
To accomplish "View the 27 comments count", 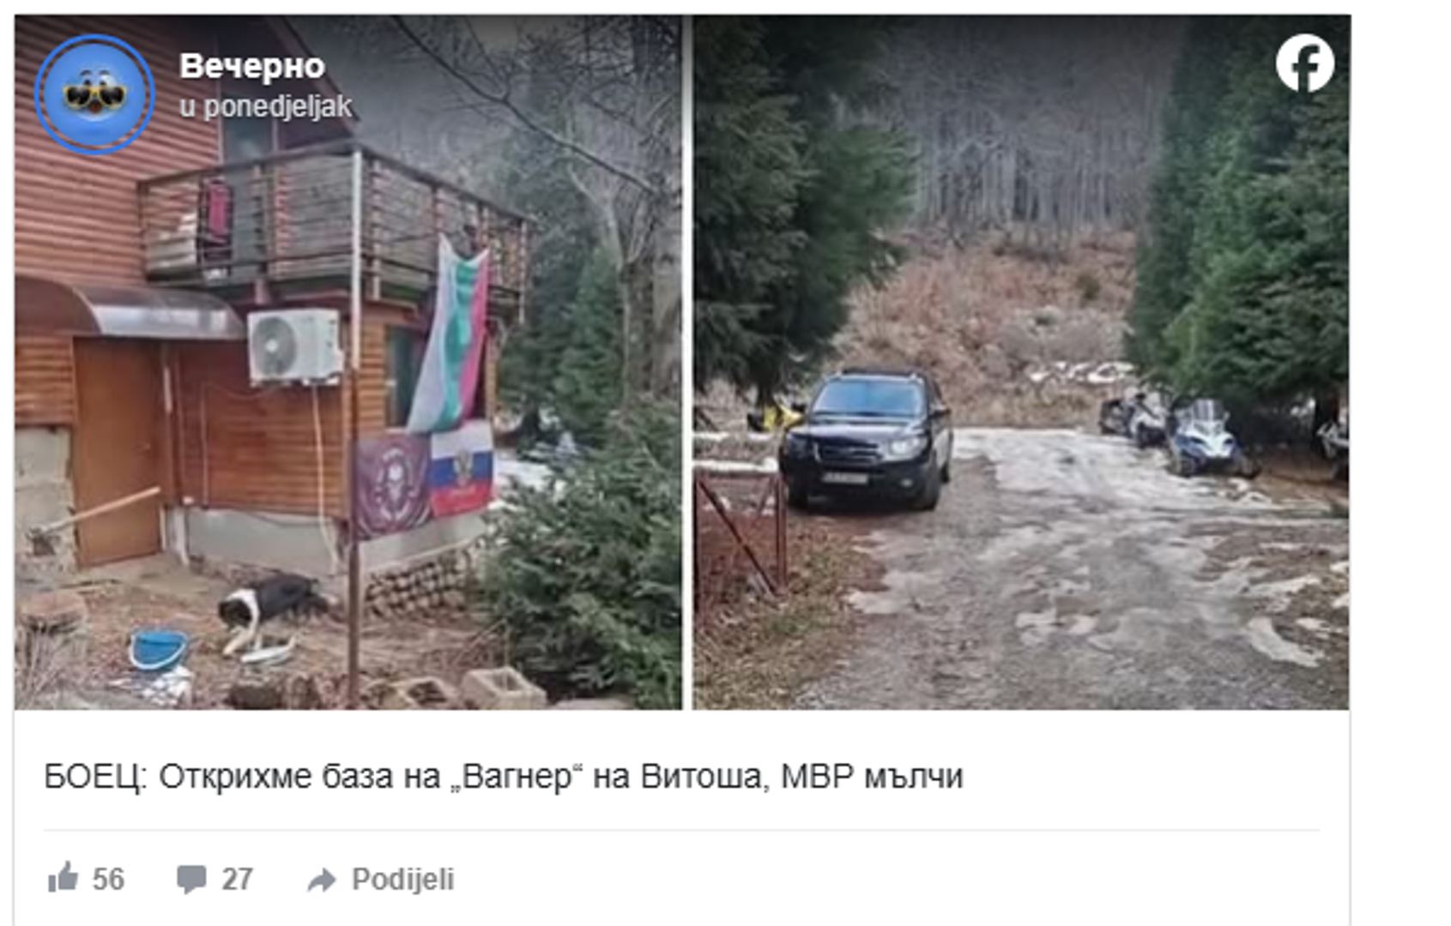I will point(237,879).
